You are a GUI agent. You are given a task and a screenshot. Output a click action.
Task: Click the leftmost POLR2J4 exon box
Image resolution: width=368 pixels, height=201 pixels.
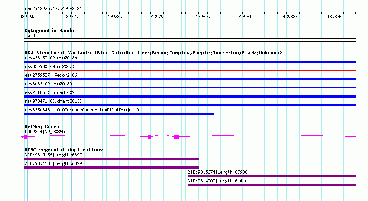(26, 137)
